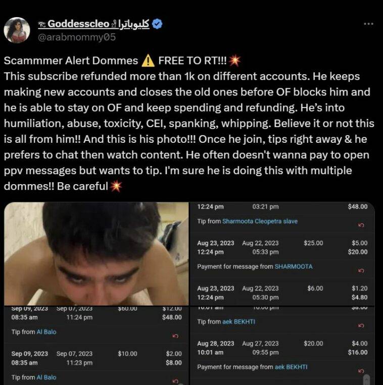The height and width of the screenshot is (385, 383).
Task: Click refund arrow beside Payment for message from aek BEKHTI
Action: point(361,371)
